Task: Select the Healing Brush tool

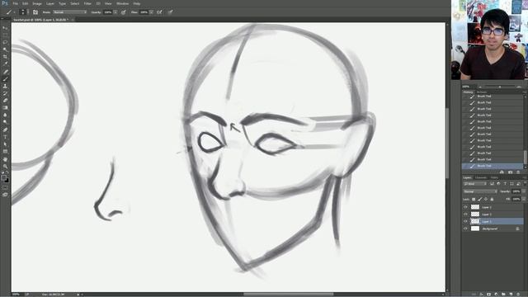Action: click(x=5, y=72)
